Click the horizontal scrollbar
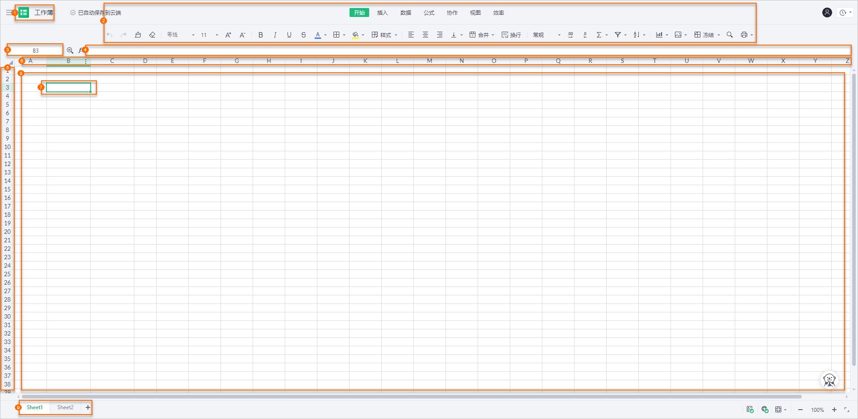This screenshot has height=419, width=858. pyautogui.click(x=412, y=396)
